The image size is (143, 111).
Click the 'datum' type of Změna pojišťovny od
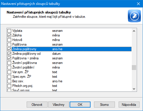tap(56, 54)
